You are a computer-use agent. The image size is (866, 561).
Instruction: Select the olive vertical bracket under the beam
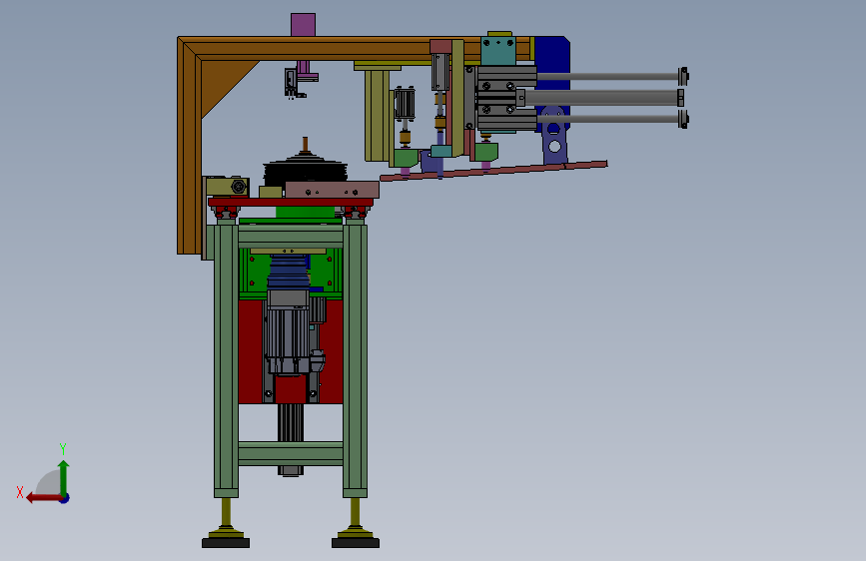(x=378, y=115)
